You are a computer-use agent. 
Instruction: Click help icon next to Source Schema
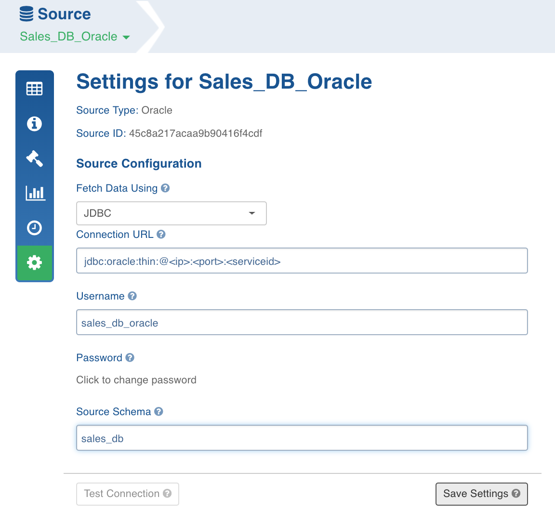(159, 412)
